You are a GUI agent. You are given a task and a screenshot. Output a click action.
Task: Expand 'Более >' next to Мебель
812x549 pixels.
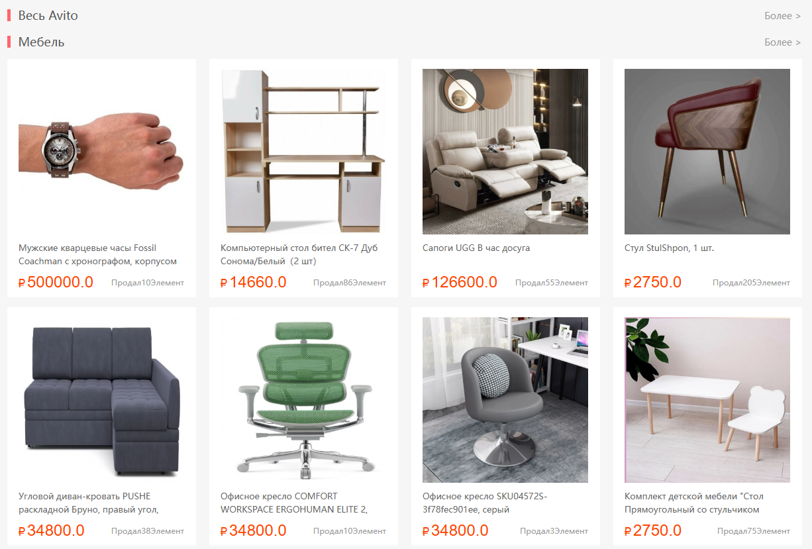(782, 42)
